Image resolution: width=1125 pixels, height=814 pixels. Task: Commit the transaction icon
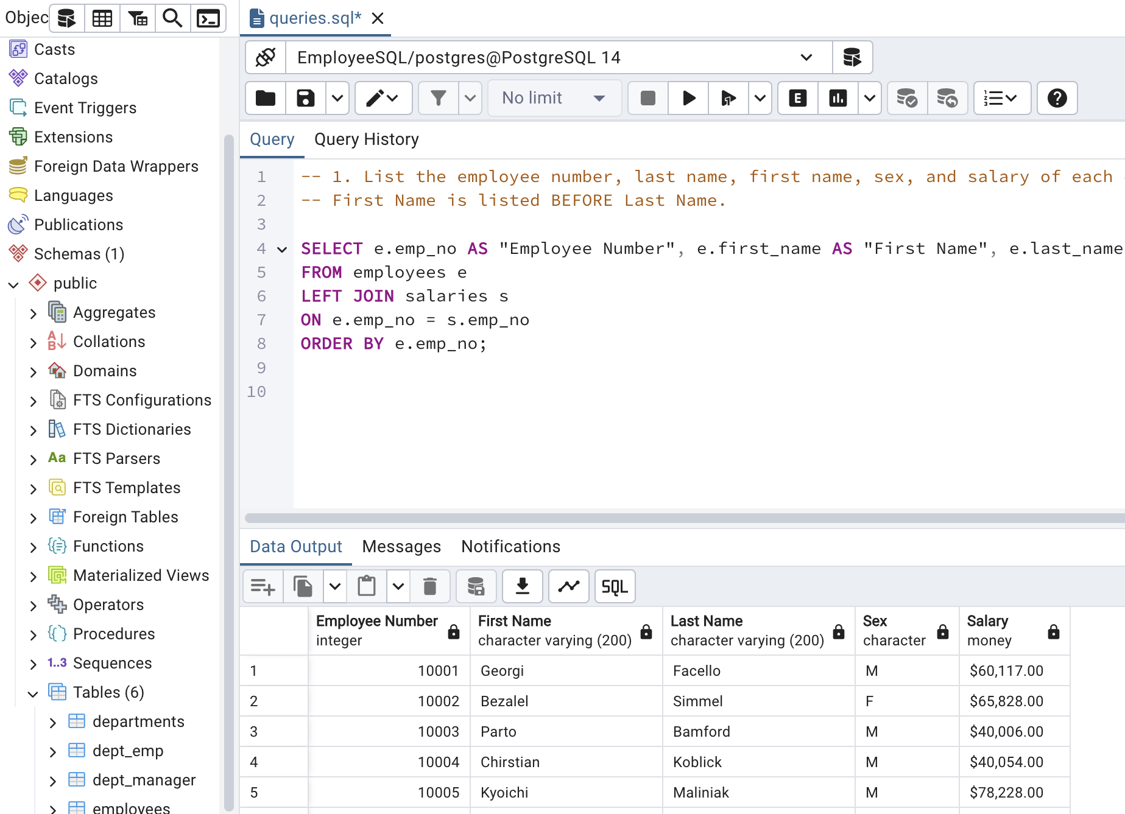click(908, 98)
